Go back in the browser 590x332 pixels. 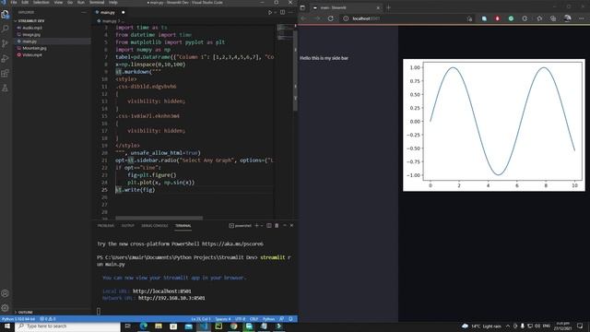coord(303,18)
